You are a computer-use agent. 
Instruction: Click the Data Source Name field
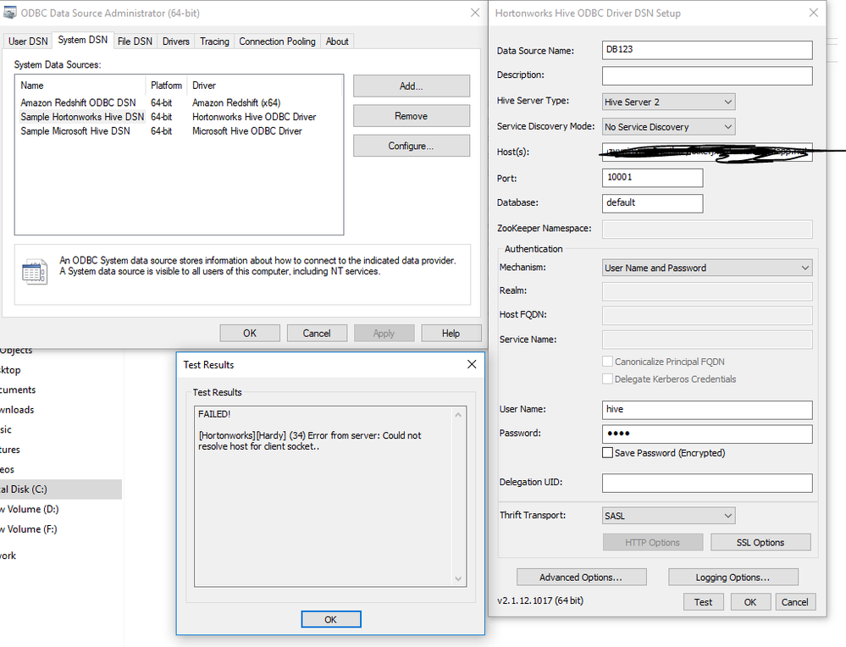click(x=707, y=50)
